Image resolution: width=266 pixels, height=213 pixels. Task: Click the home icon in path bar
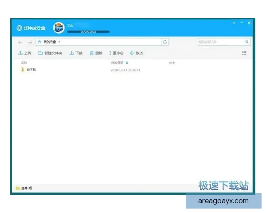(x=39, y=42)
